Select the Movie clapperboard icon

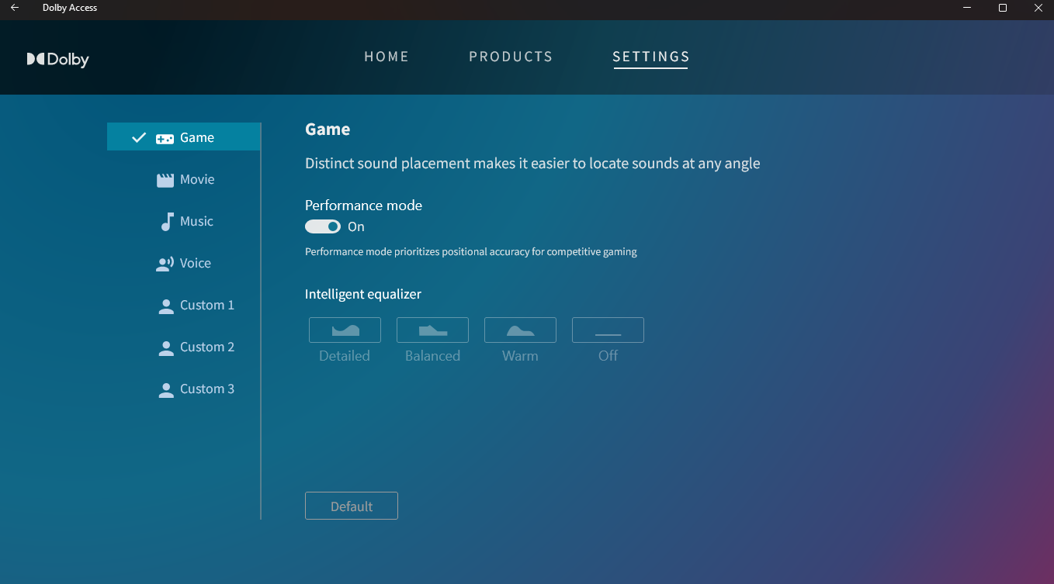(x=165, y=180)
